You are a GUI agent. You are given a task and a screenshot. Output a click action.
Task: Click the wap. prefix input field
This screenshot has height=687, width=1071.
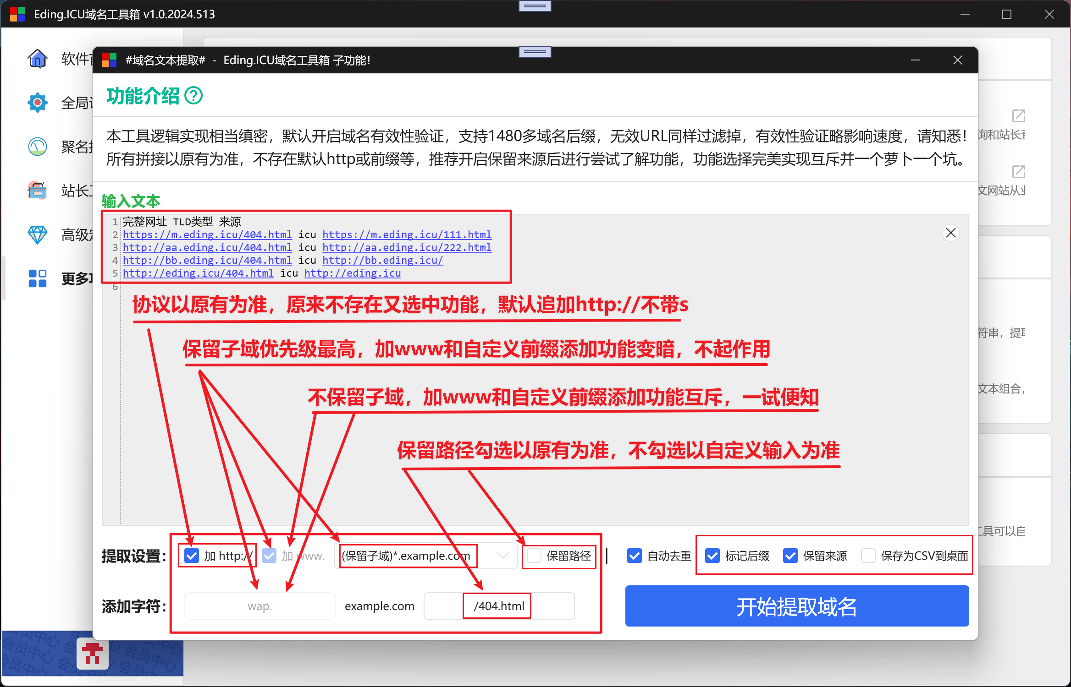[260, 606]
